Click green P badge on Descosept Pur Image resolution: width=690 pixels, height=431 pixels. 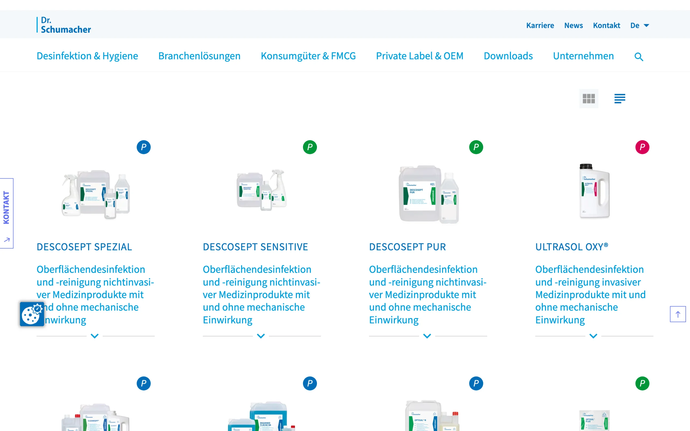click(476, 147)
